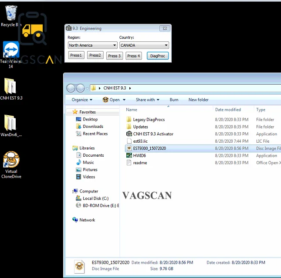
Task: Select Computer in navigation pane
Action: pos(89,191)
